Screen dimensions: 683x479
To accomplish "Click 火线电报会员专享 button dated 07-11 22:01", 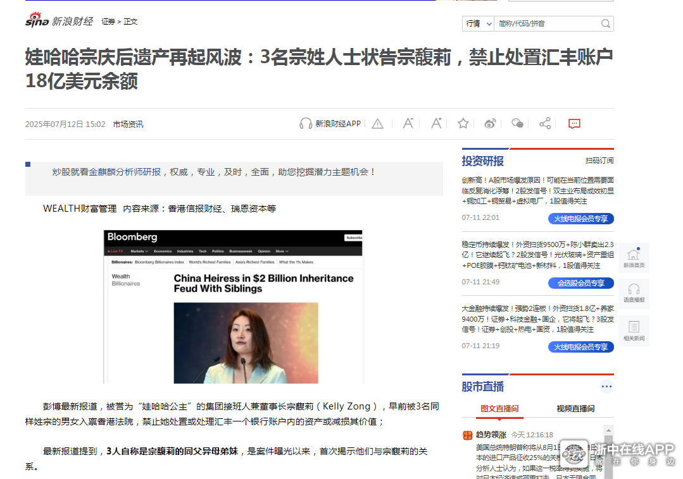I will [x=581, y=219].
